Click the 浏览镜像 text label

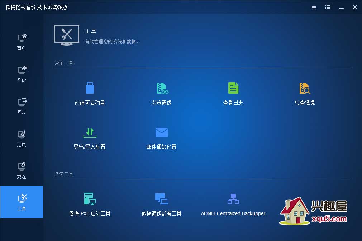161,103
